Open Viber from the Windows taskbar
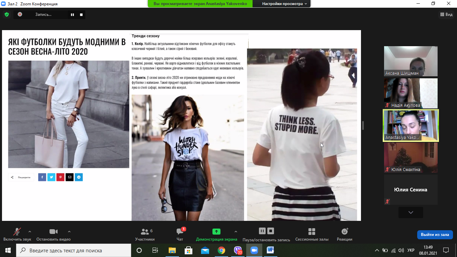 238,250
